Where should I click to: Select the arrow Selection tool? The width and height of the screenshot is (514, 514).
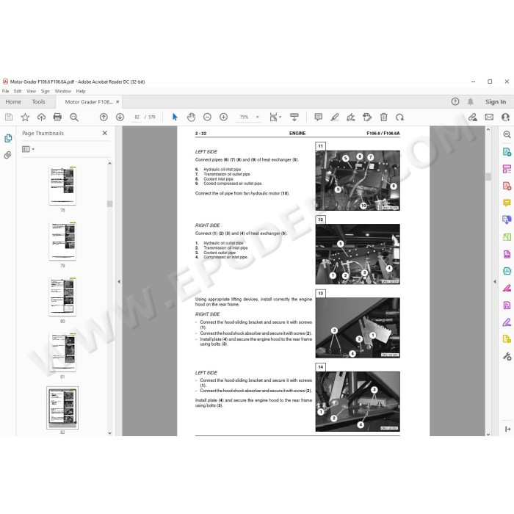click(x=175, y=117)
